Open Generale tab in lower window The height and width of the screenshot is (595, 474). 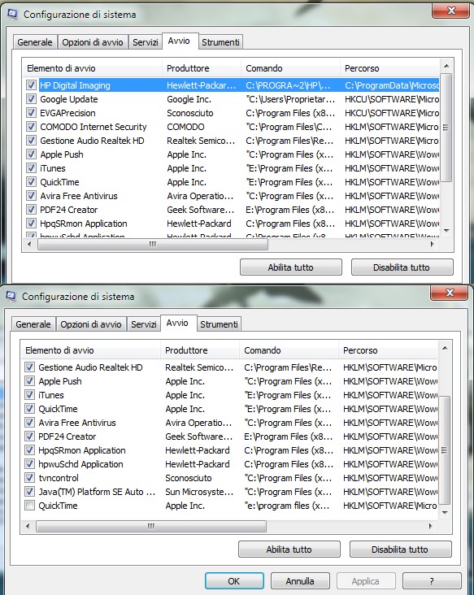33,324
